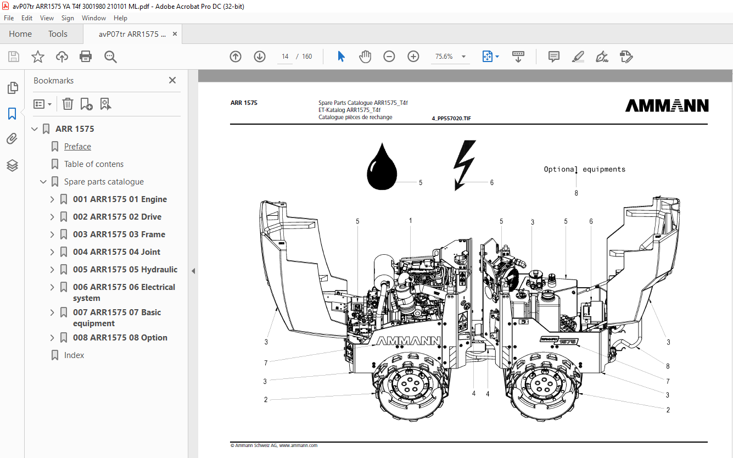Image resolution: width=733 pixels, height=458 pixels.
Task: Close the Bookmarks panel
Action: tap(172, 80)
